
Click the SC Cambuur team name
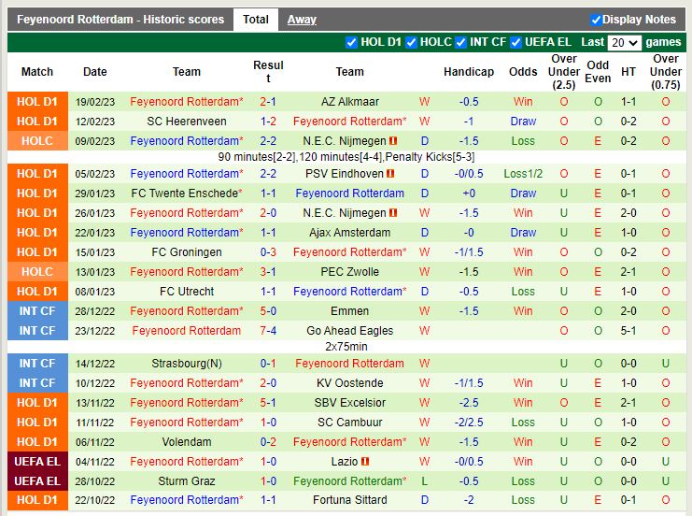(350, 423)
